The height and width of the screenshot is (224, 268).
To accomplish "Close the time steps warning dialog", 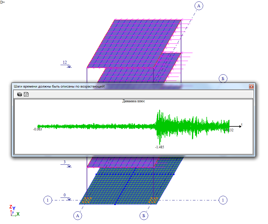I will (x=251, y=86).
